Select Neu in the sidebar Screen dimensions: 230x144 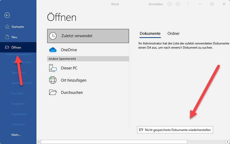point(18,37)
